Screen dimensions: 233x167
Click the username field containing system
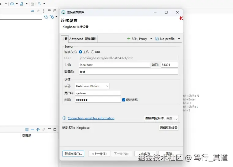(x=98, y=93)
